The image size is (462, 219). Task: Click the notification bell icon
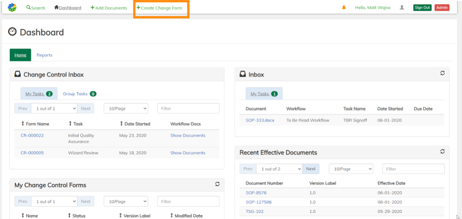pyautogui.click(x=344, y=8)
